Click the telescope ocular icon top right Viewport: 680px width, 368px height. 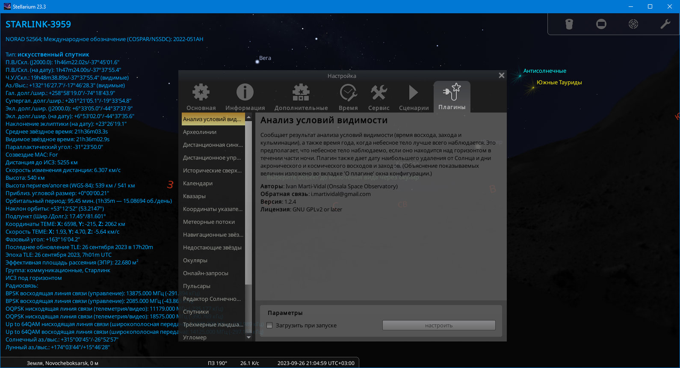(x=569, y=24)
